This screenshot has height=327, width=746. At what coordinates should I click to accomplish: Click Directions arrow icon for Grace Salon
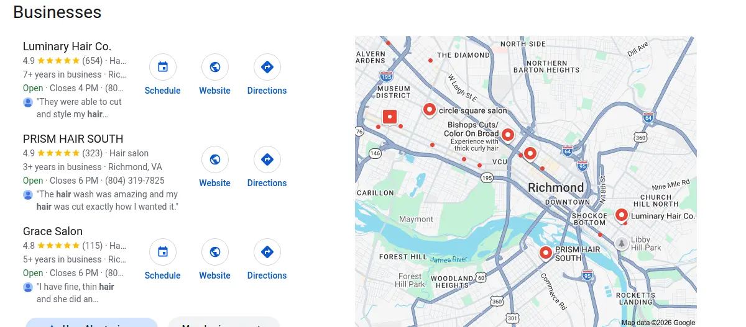[267, 252]
